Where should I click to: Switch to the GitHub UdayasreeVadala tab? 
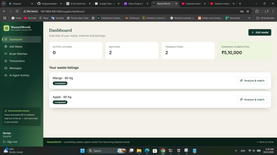49,3
